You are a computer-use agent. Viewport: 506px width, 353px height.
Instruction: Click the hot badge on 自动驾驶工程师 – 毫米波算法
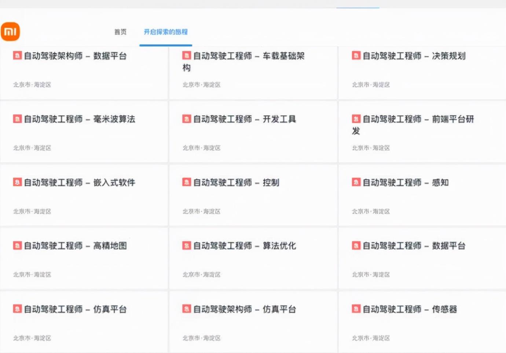pos(17,119)
